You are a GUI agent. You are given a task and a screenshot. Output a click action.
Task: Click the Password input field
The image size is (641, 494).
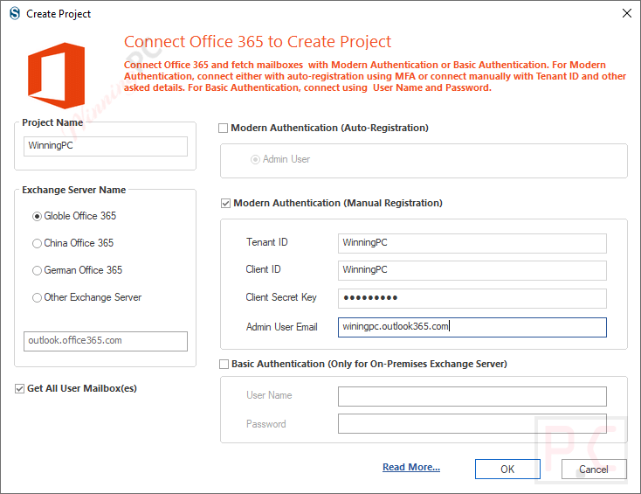472,423
